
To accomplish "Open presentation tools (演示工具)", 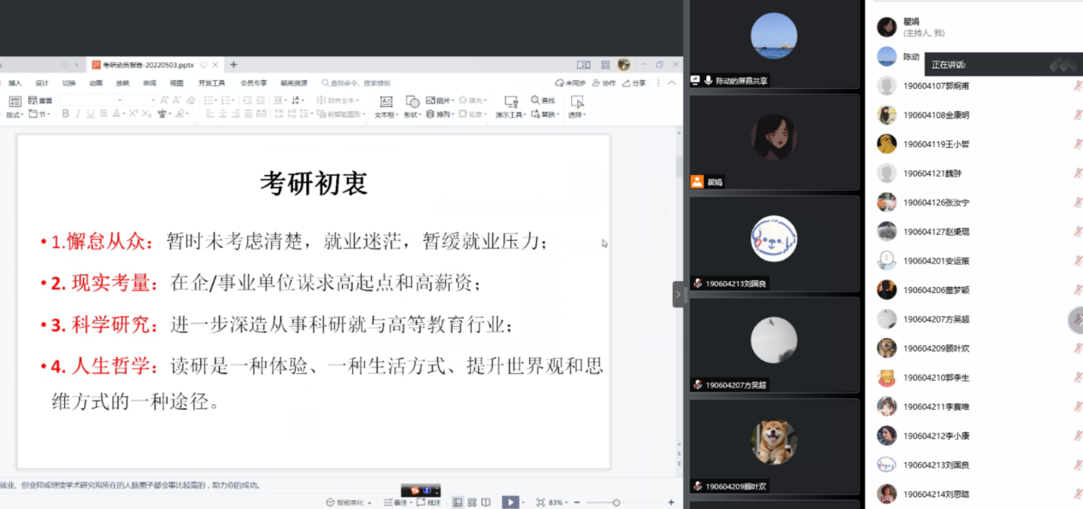I will [x=510, y=106].
